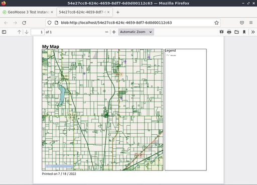Zoom out with the minus button
This screenshot has width=257, height=185.
(106, 32)
